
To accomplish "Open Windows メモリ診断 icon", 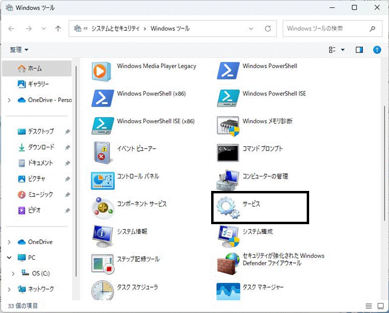I will (x=228, y=126).
